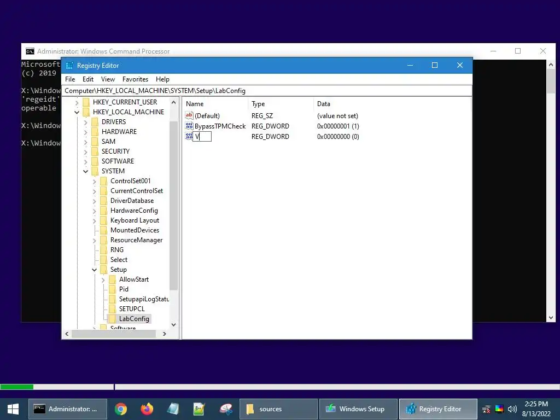Open the Registry Editor File menu
560x420 pixels.
70,79
